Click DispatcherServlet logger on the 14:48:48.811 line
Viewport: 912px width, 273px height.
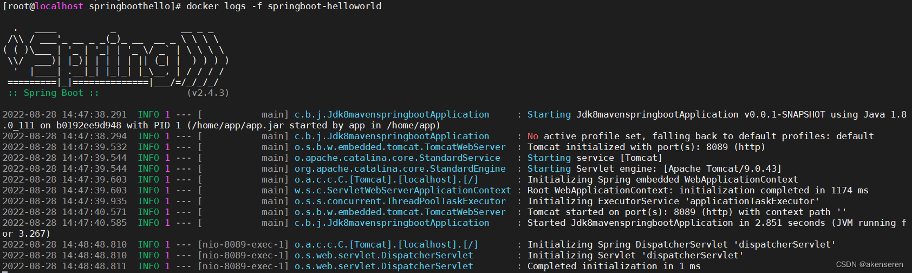coord(384,266)
